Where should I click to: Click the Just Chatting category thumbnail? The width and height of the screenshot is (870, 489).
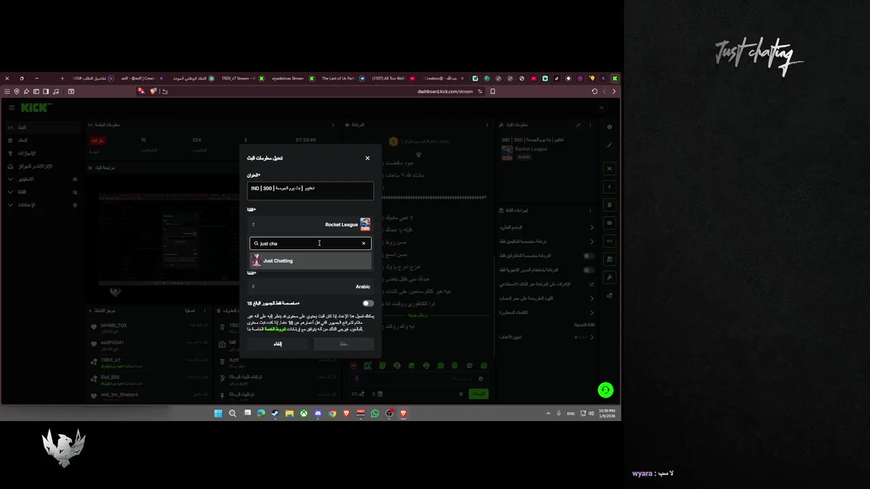pos(256,261)
